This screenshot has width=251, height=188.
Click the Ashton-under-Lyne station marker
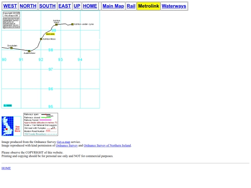pyautogui.click(x=73, y=24)
